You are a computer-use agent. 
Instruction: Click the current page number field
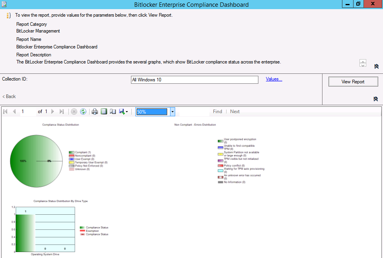tap(27, 112)
